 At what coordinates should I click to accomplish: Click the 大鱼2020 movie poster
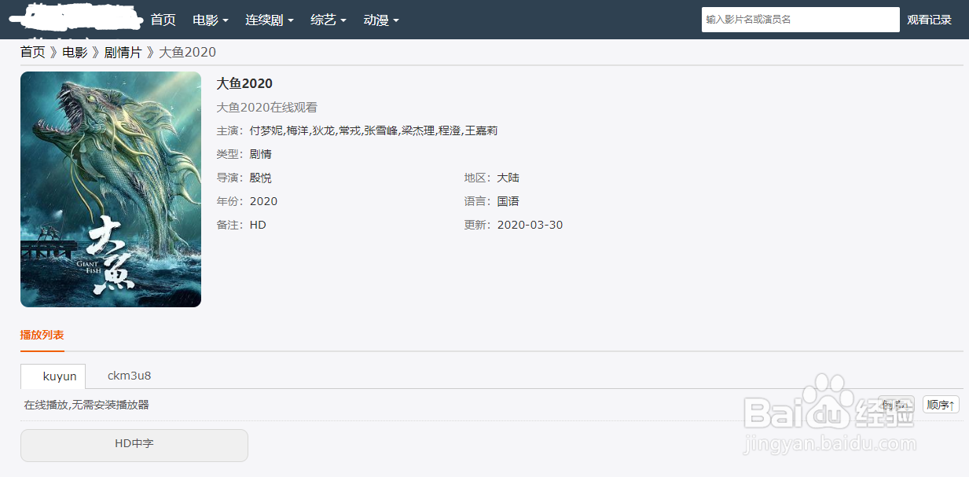click(110, 189)
